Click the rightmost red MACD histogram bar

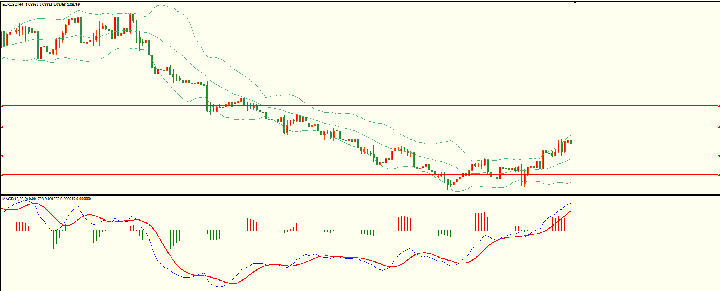[571, 225]
